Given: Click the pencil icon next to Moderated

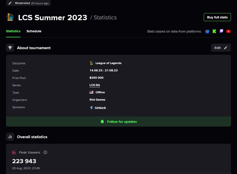Looking at the screenshot, I should (x=10, y=3).
